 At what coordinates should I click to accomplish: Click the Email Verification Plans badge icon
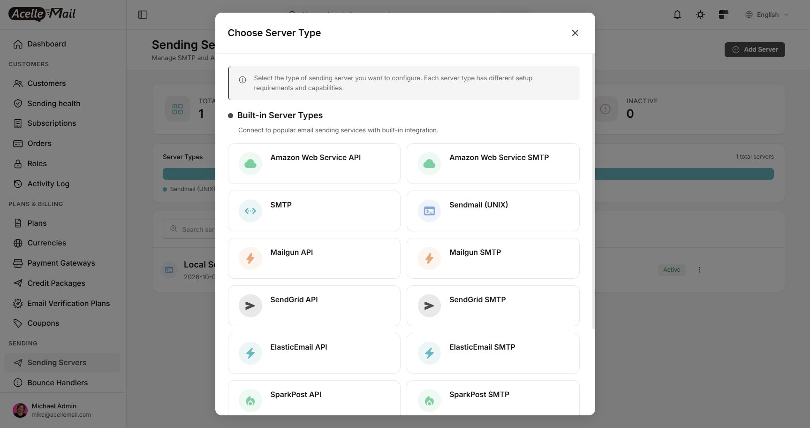[18, 304]
